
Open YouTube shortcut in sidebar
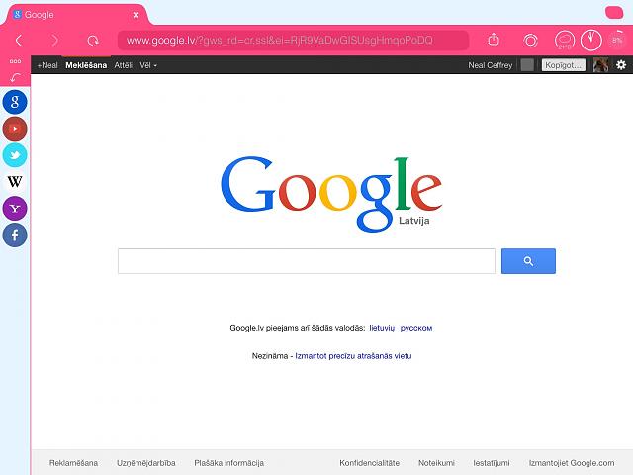(15, 129)
